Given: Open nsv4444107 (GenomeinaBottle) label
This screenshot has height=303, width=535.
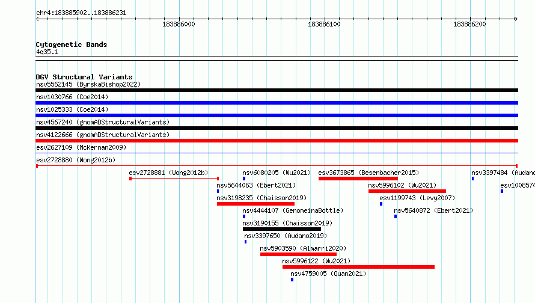Looking at the screenshot, I should click(x=293, y=210).
